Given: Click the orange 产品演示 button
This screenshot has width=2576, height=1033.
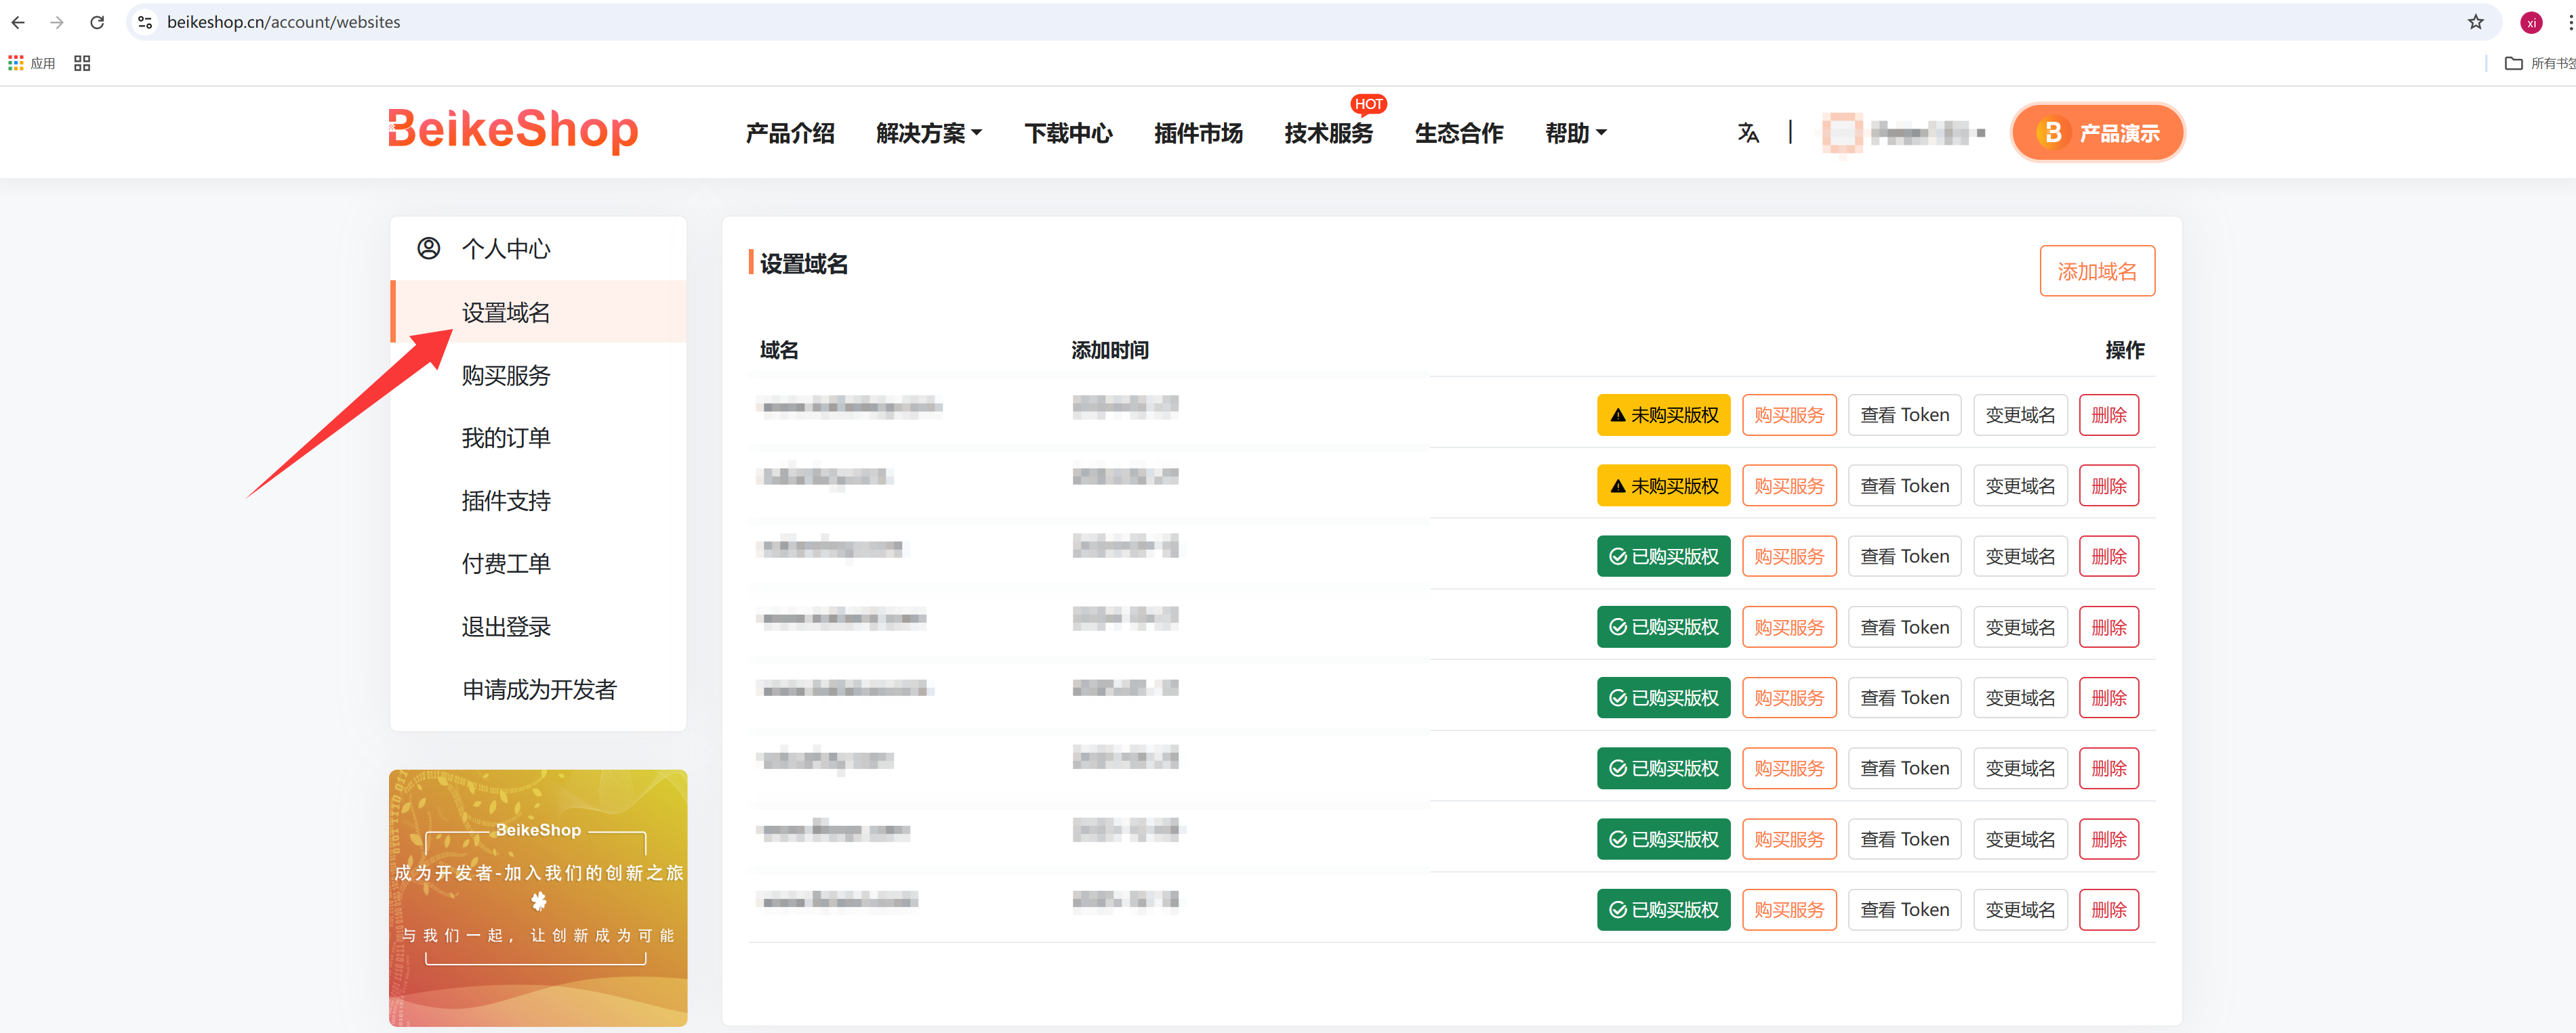Looking at the screenshot, I should coord(2097,133).
